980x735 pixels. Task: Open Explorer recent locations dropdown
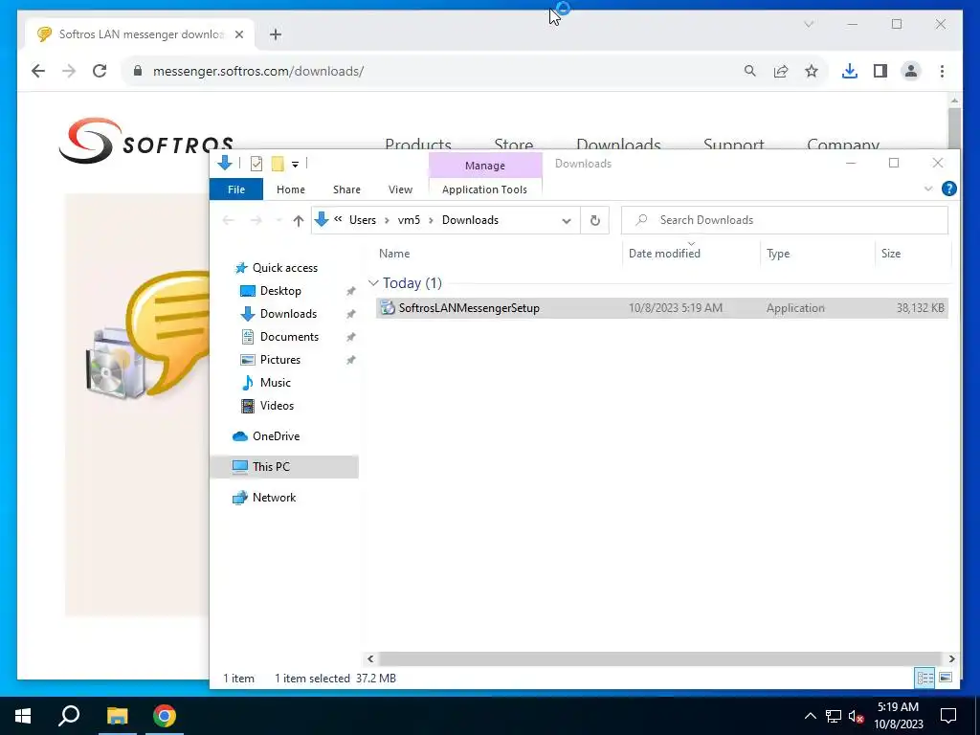[x=278, y=221]
